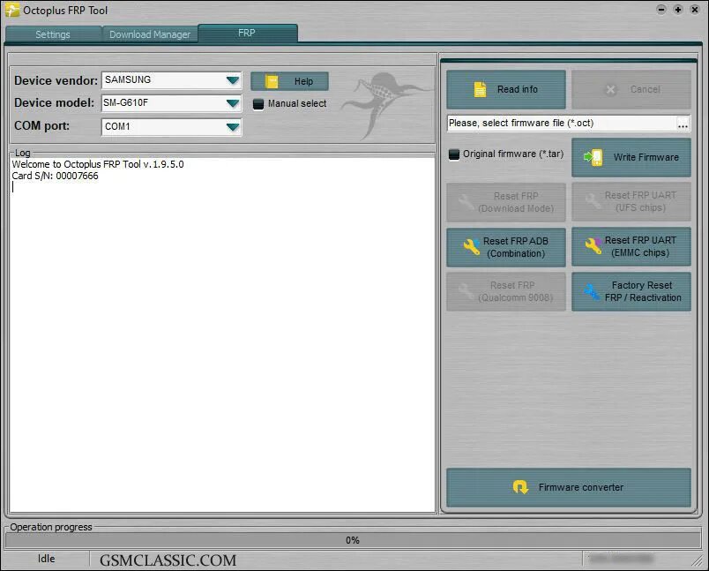Close the Octoplus FRP Tool window
Viewport: 709px width, 571px height.
point(695,10)
